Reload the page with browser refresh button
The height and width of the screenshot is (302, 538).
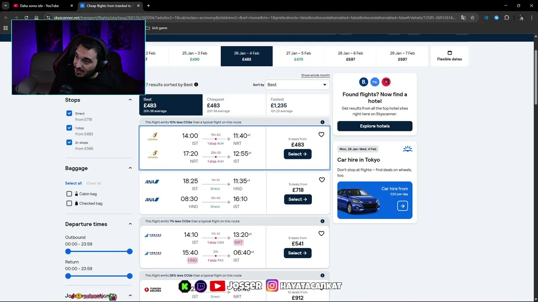click(x=26, y=18)
